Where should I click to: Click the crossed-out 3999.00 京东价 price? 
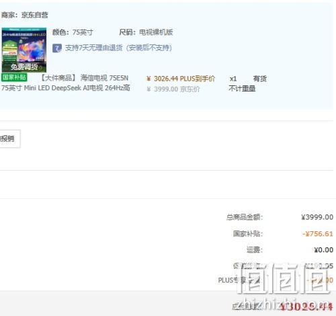173,89
